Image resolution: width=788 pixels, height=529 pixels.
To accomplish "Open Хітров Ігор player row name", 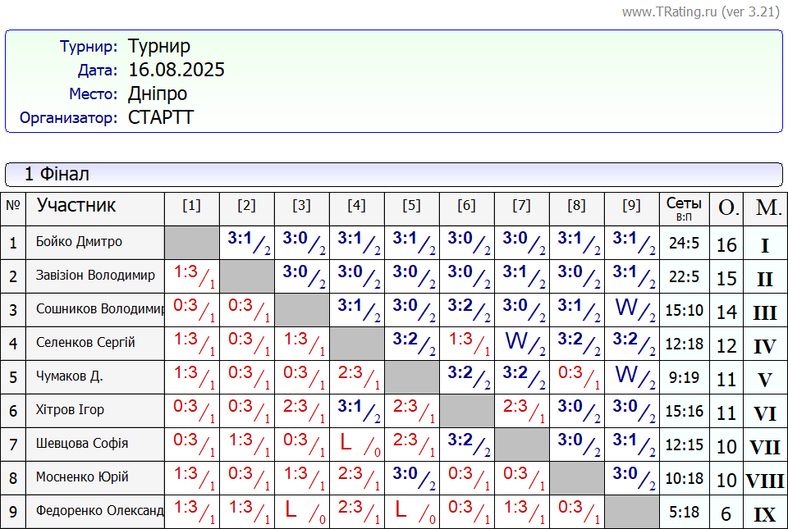I will (70, 410).
